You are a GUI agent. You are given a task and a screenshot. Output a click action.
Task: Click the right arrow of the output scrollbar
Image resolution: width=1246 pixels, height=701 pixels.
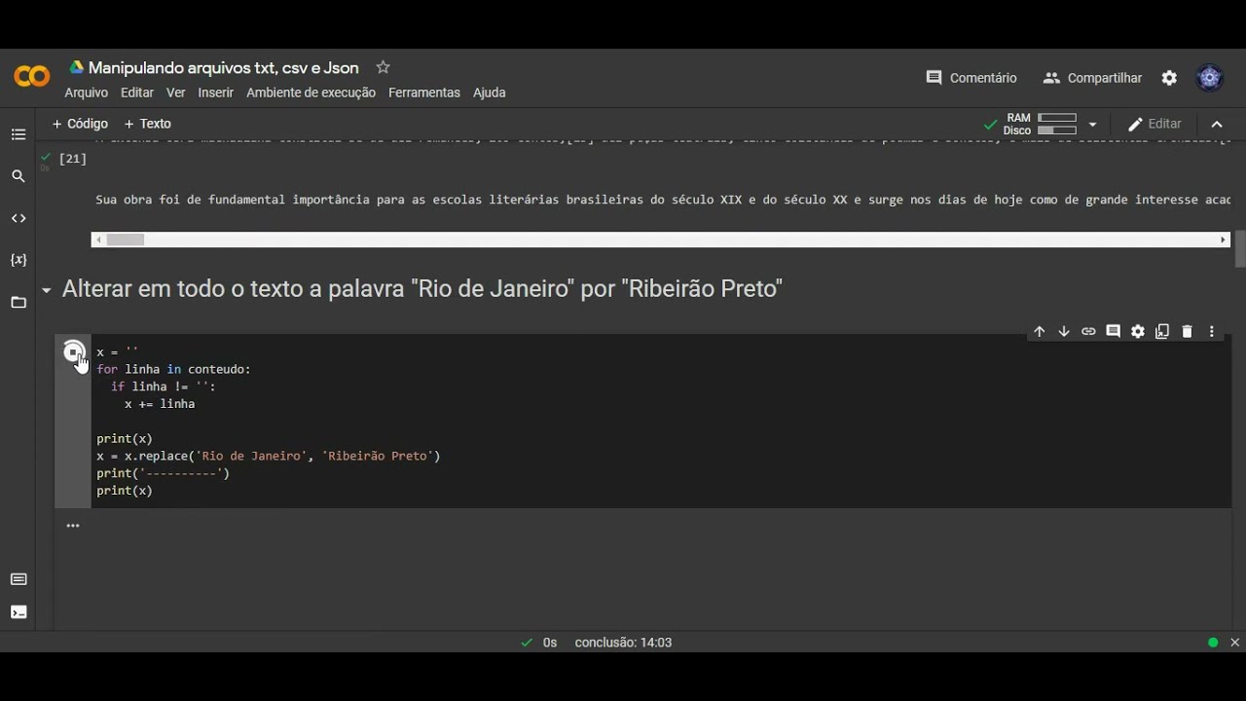pyautogui.click(x=1224, y=240)
